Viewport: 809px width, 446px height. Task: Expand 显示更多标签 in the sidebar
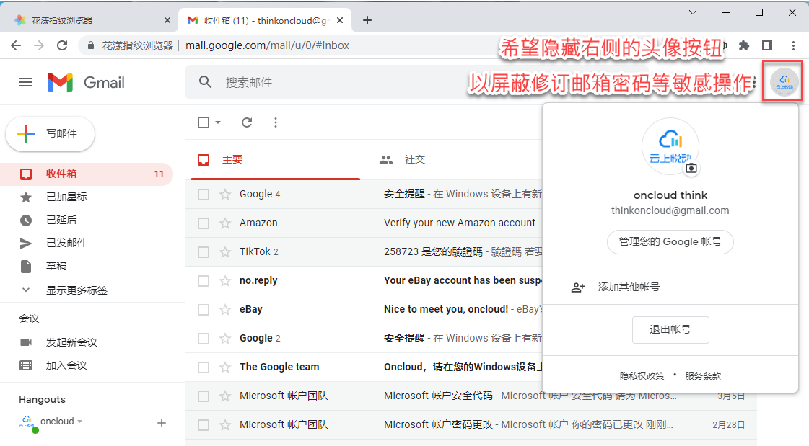[x=76, y=290]
